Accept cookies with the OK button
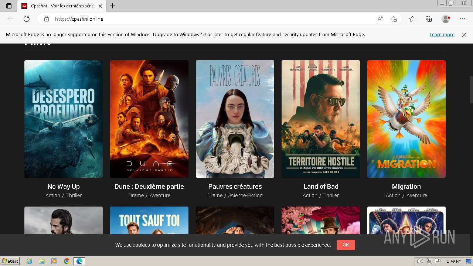This screenshot has height=266, width=473. tap(346, 245)
